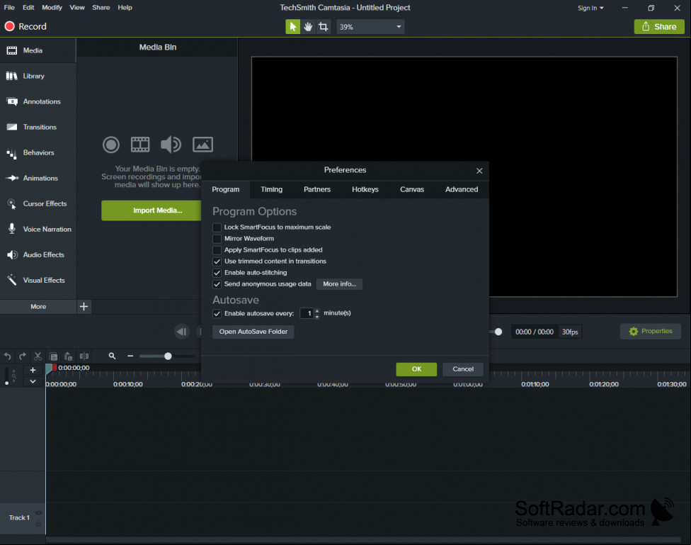
Task: Open the Cursor Effects panel
Action: (x=38, y=204)
